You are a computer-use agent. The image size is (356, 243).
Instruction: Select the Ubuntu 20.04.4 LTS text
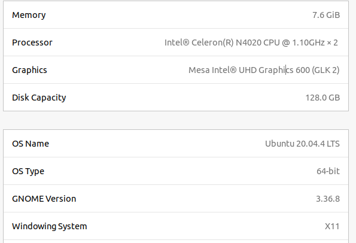pos(302,144)
